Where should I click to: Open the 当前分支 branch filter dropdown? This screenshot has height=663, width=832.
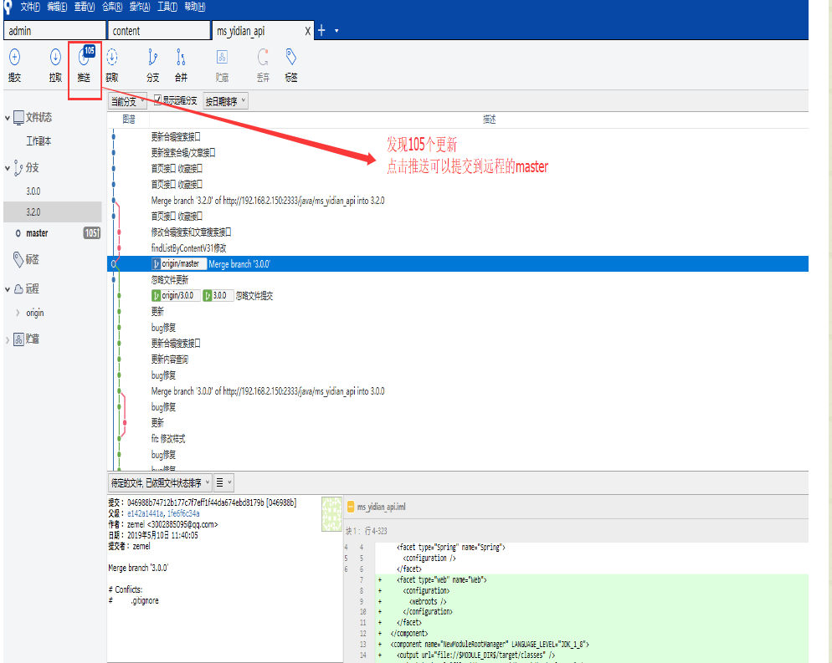(x=127, y=101)
